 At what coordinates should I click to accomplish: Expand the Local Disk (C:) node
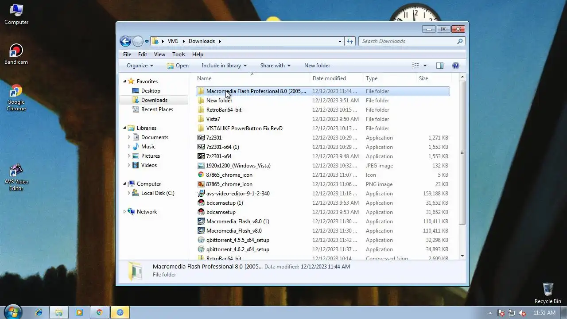tap(129, 193)
